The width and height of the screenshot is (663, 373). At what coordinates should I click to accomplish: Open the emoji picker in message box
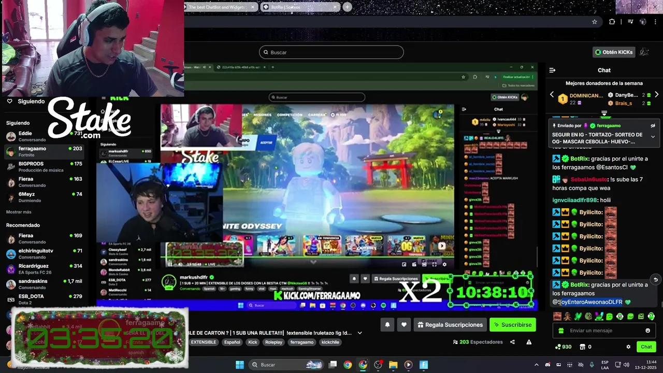tap(647, 331)
